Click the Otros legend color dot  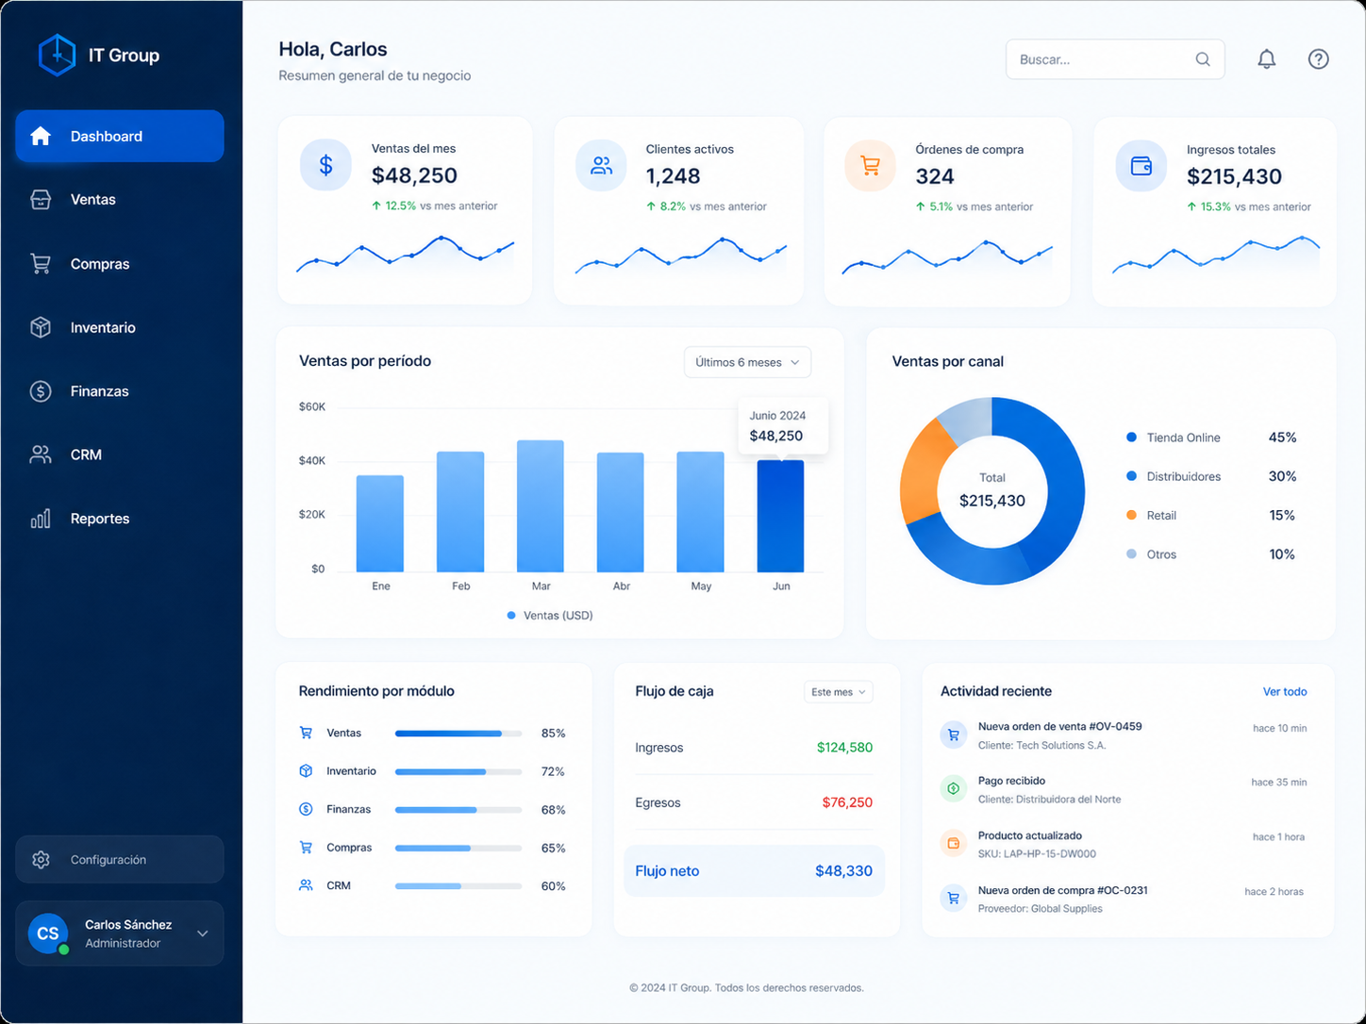coord(1132,554)
